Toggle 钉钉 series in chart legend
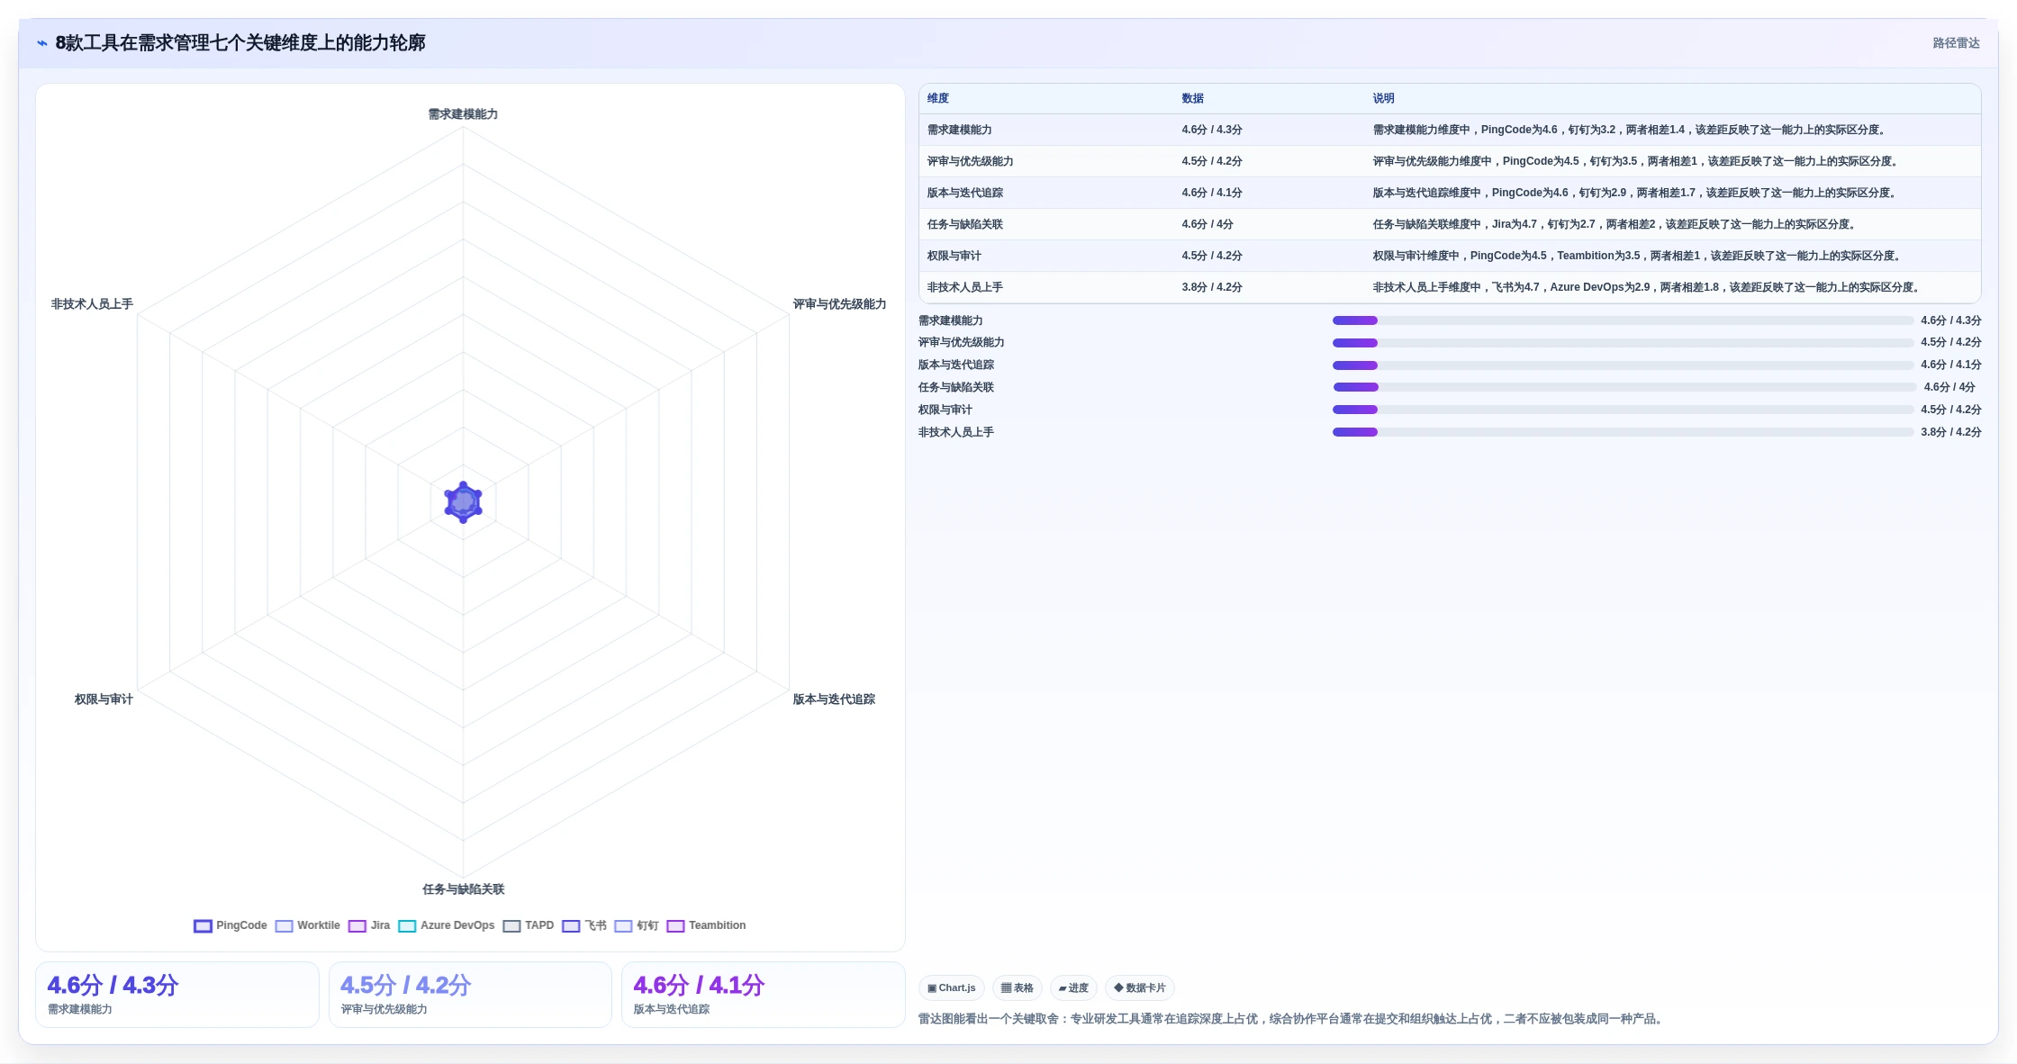Screen dimensions: 2017x1064 point(637,925)
